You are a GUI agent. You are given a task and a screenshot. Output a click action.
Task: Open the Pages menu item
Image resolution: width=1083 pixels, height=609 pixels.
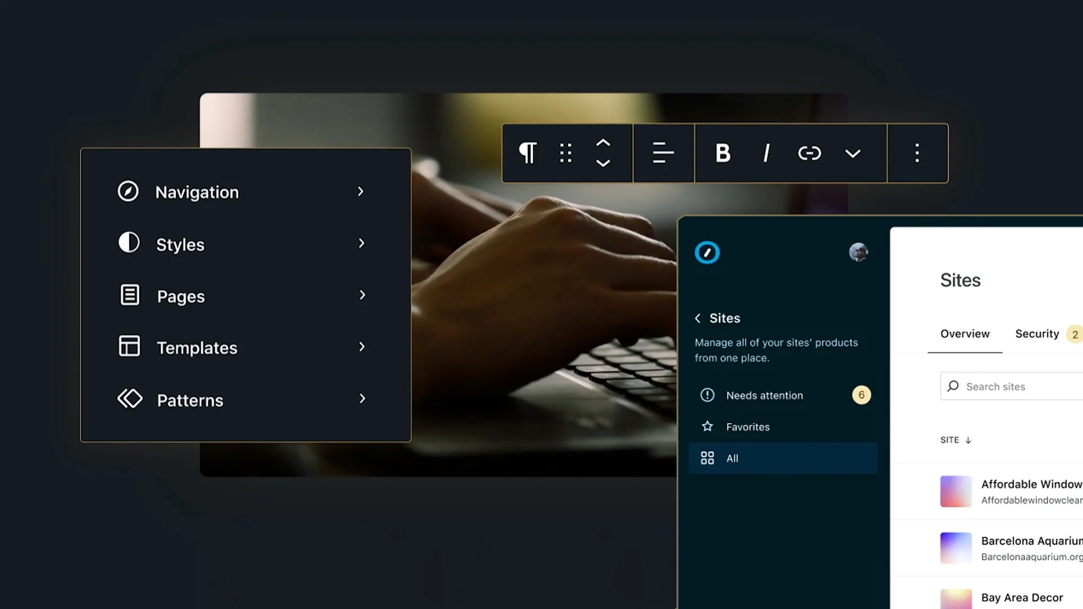tap(245, 295)
